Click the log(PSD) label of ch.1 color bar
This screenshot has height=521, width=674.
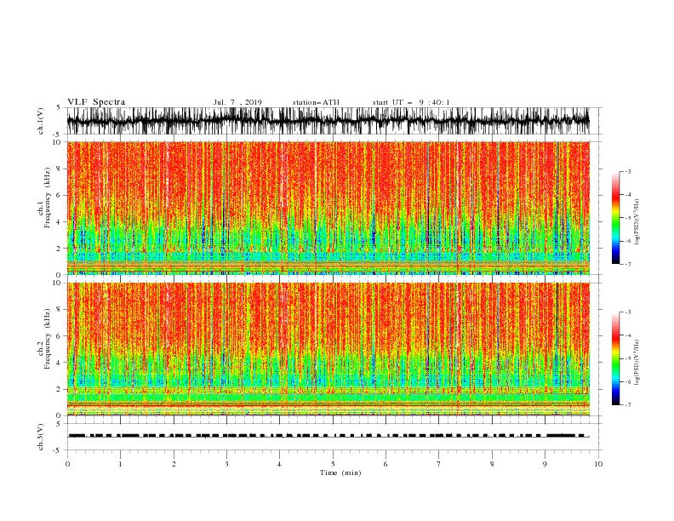tap(637, 222)
